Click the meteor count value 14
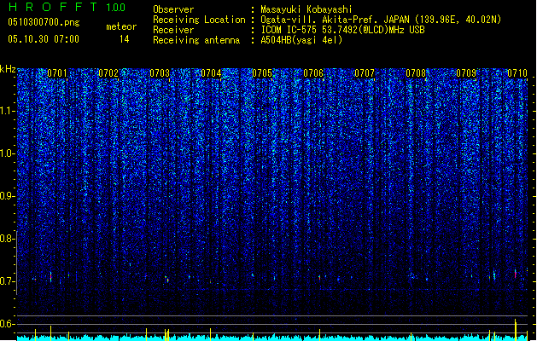 pyautogui.click(x=125, y=39)
